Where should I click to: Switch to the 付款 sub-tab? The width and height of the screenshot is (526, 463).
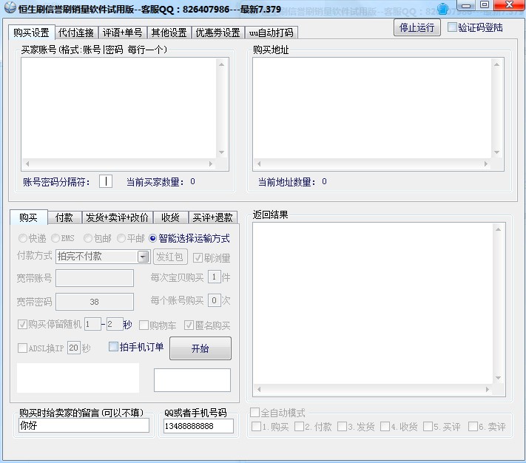coord(64,217)
